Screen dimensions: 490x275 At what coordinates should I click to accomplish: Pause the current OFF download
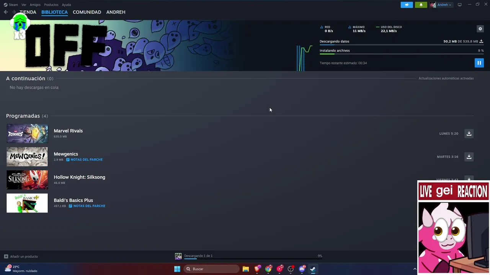(479, 63)
